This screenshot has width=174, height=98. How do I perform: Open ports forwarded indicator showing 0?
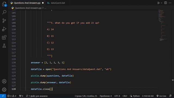(21, 96)
